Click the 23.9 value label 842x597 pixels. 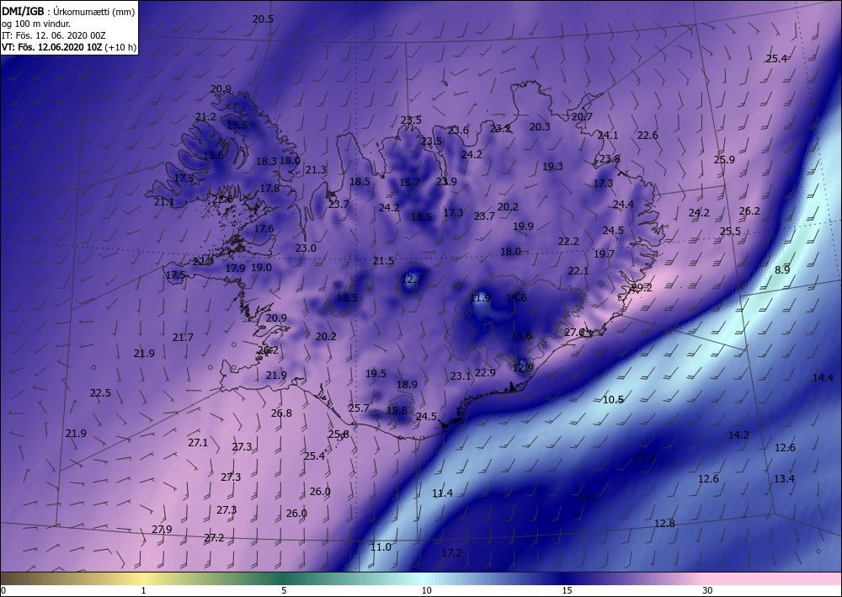(445, 182)
